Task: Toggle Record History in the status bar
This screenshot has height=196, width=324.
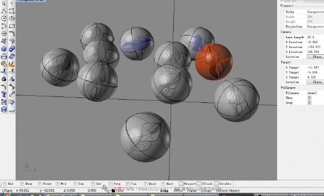Action: pos(227,191)
